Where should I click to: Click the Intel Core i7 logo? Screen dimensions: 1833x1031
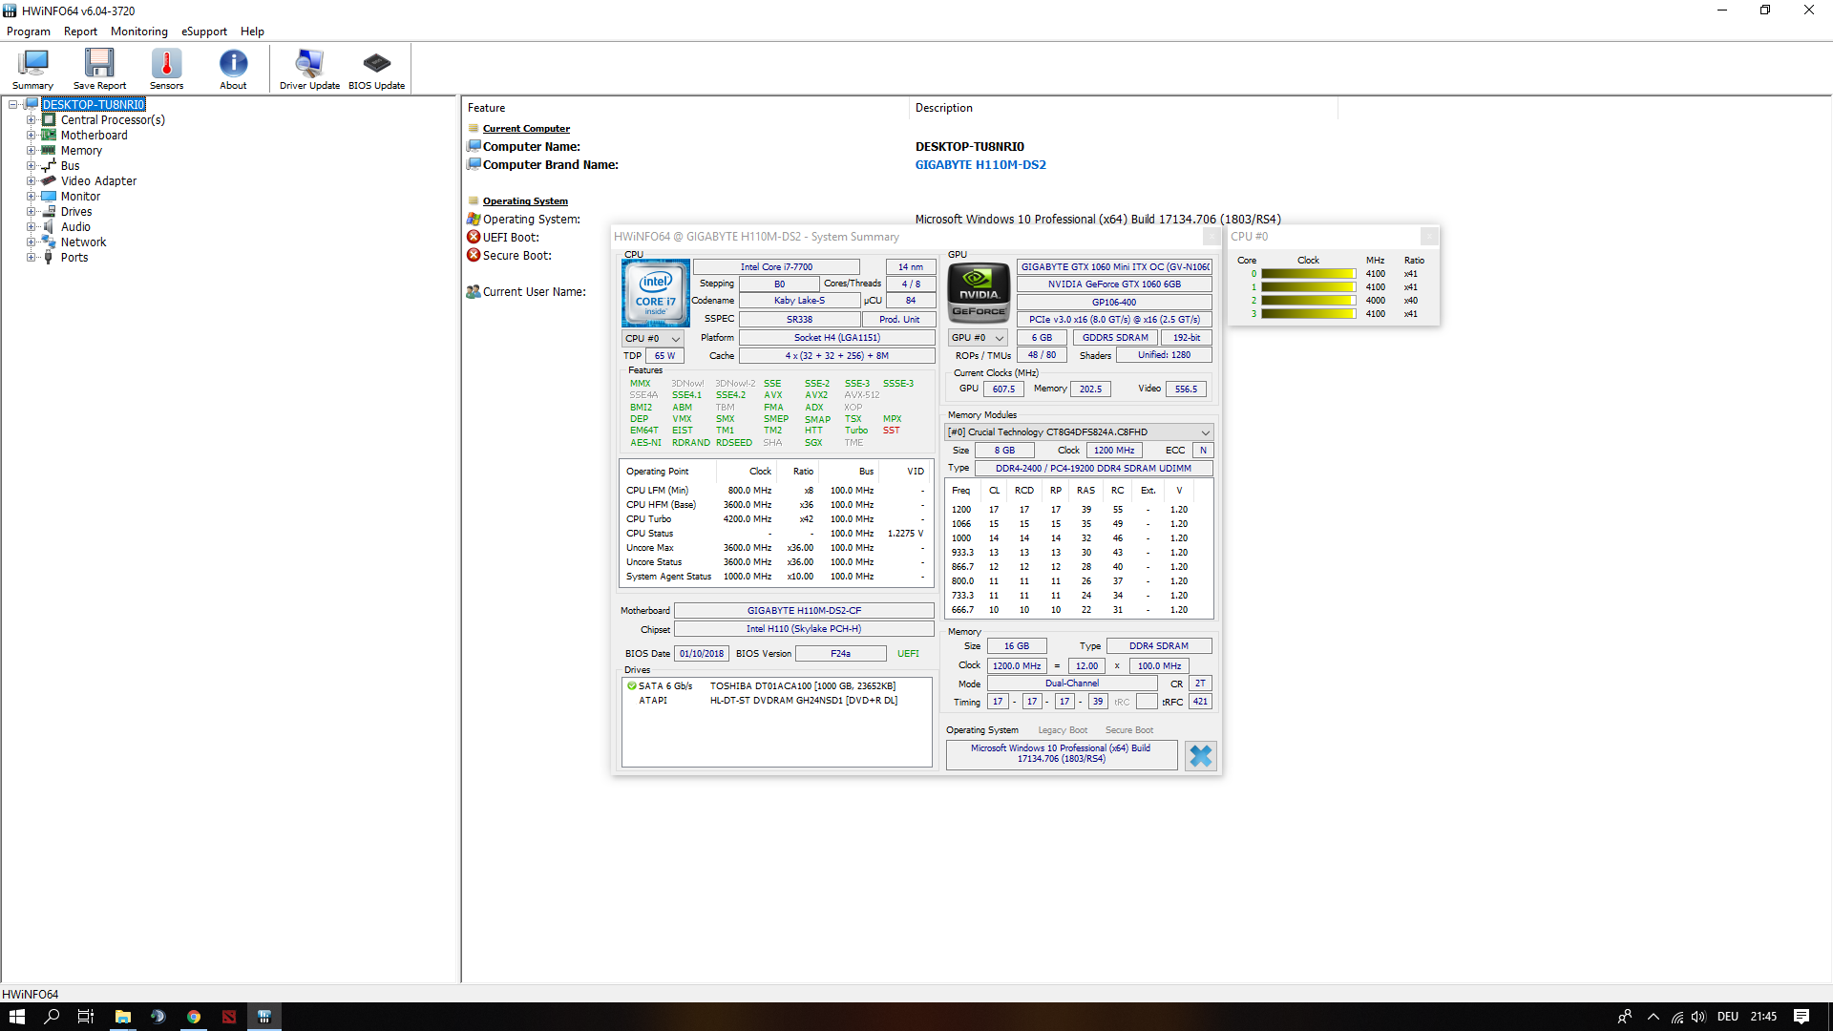pos(655,293)
